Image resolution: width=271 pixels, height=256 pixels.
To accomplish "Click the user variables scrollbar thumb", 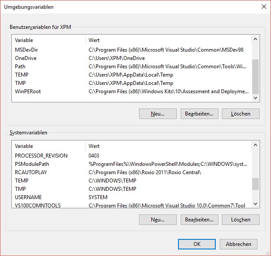I will [255, 77].
